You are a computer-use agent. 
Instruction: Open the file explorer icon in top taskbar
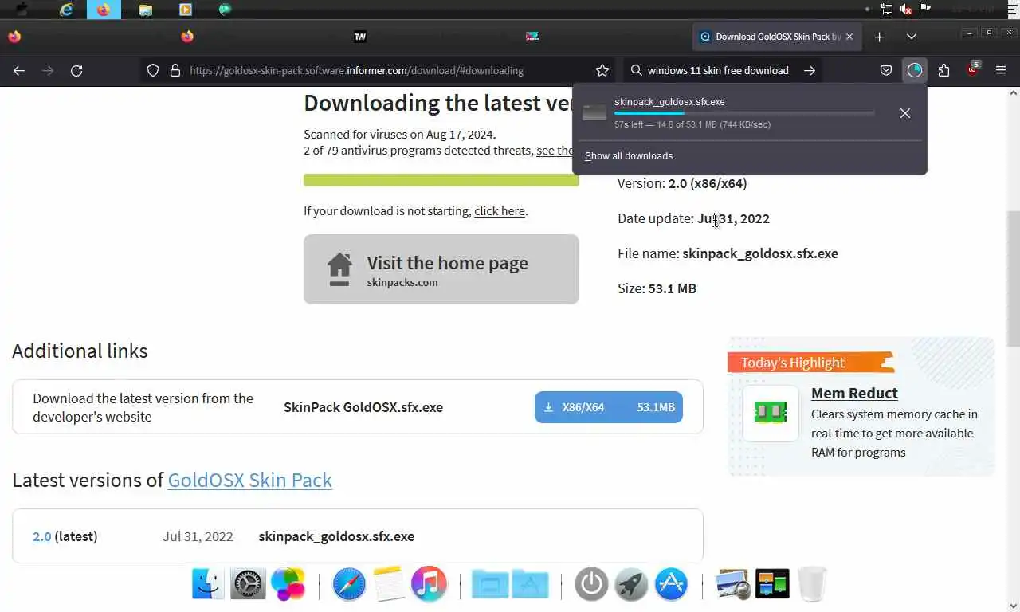pos(145,10)
